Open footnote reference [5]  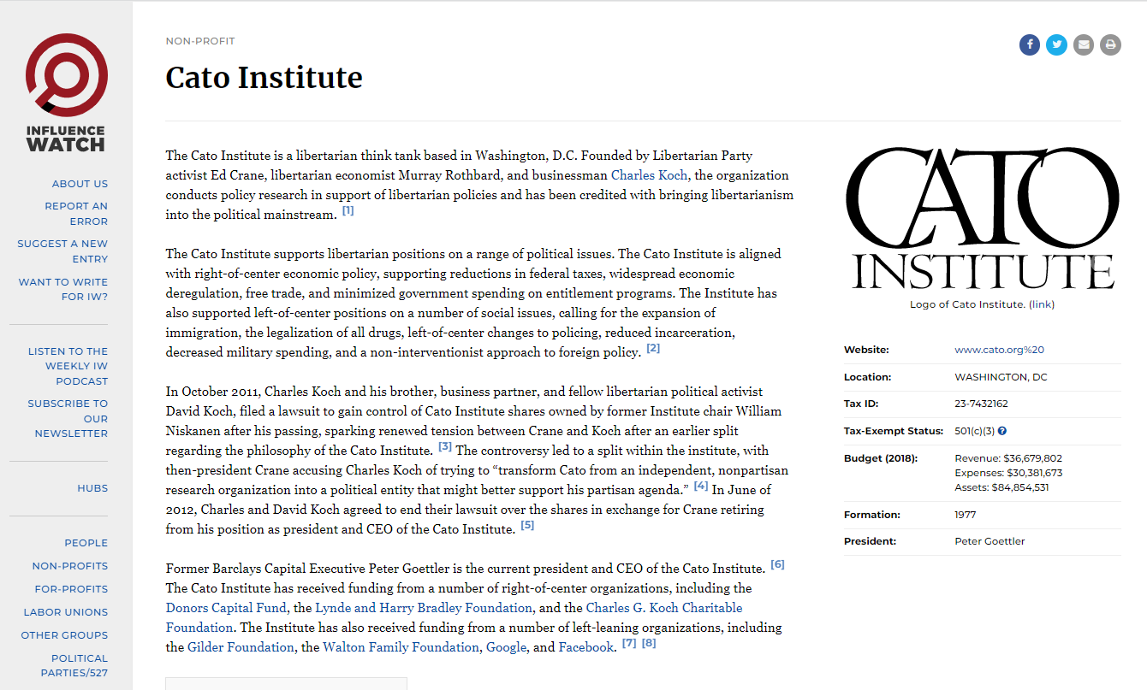pyautogui.click(x=527, y=526)
